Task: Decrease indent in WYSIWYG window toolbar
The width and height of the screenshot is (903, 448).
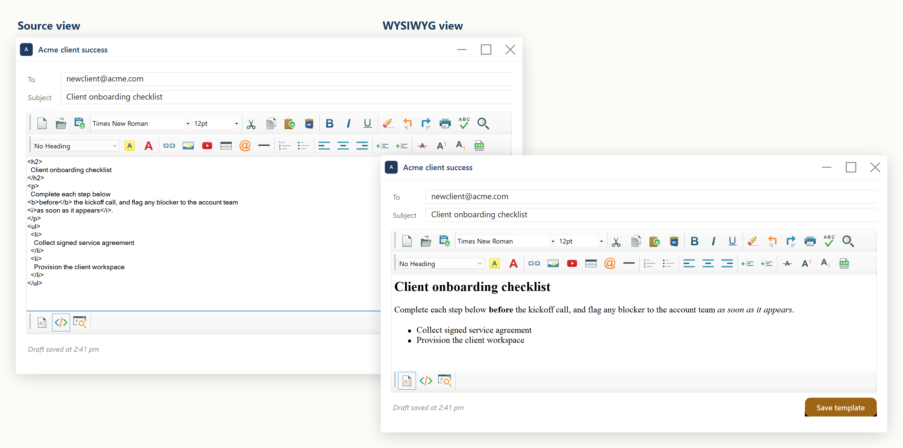Action: (747, 263)
